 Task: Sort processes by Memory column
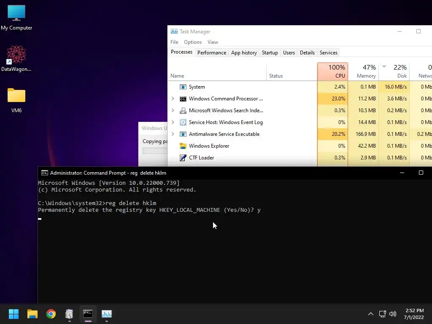click(x=363, y=72)
